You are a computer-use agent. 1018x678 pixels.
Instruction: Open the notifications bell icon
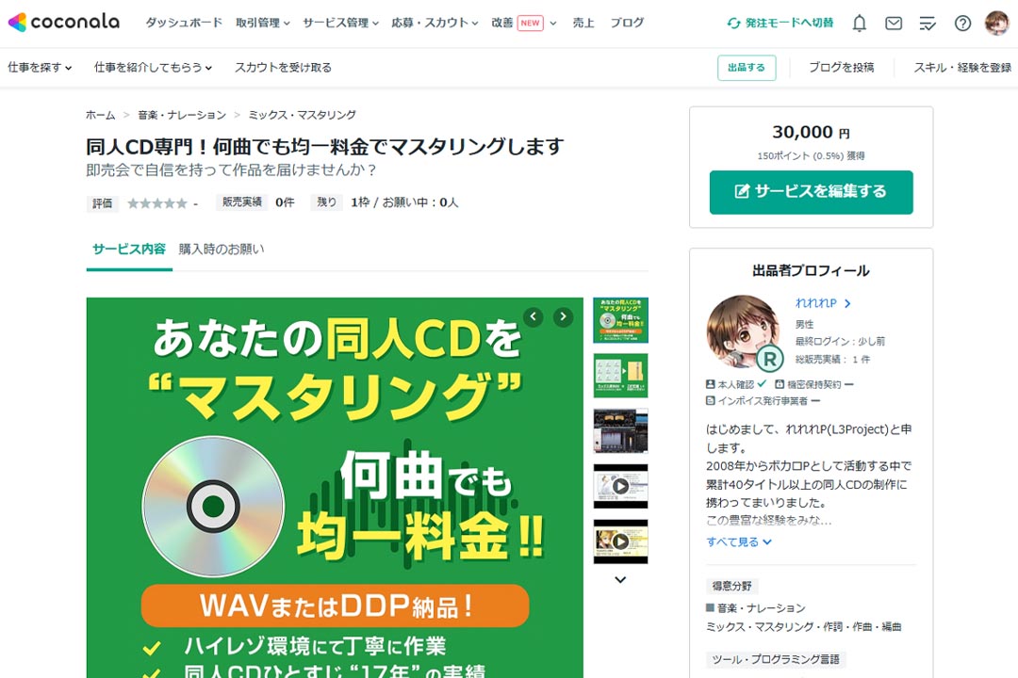pos(859,24)
